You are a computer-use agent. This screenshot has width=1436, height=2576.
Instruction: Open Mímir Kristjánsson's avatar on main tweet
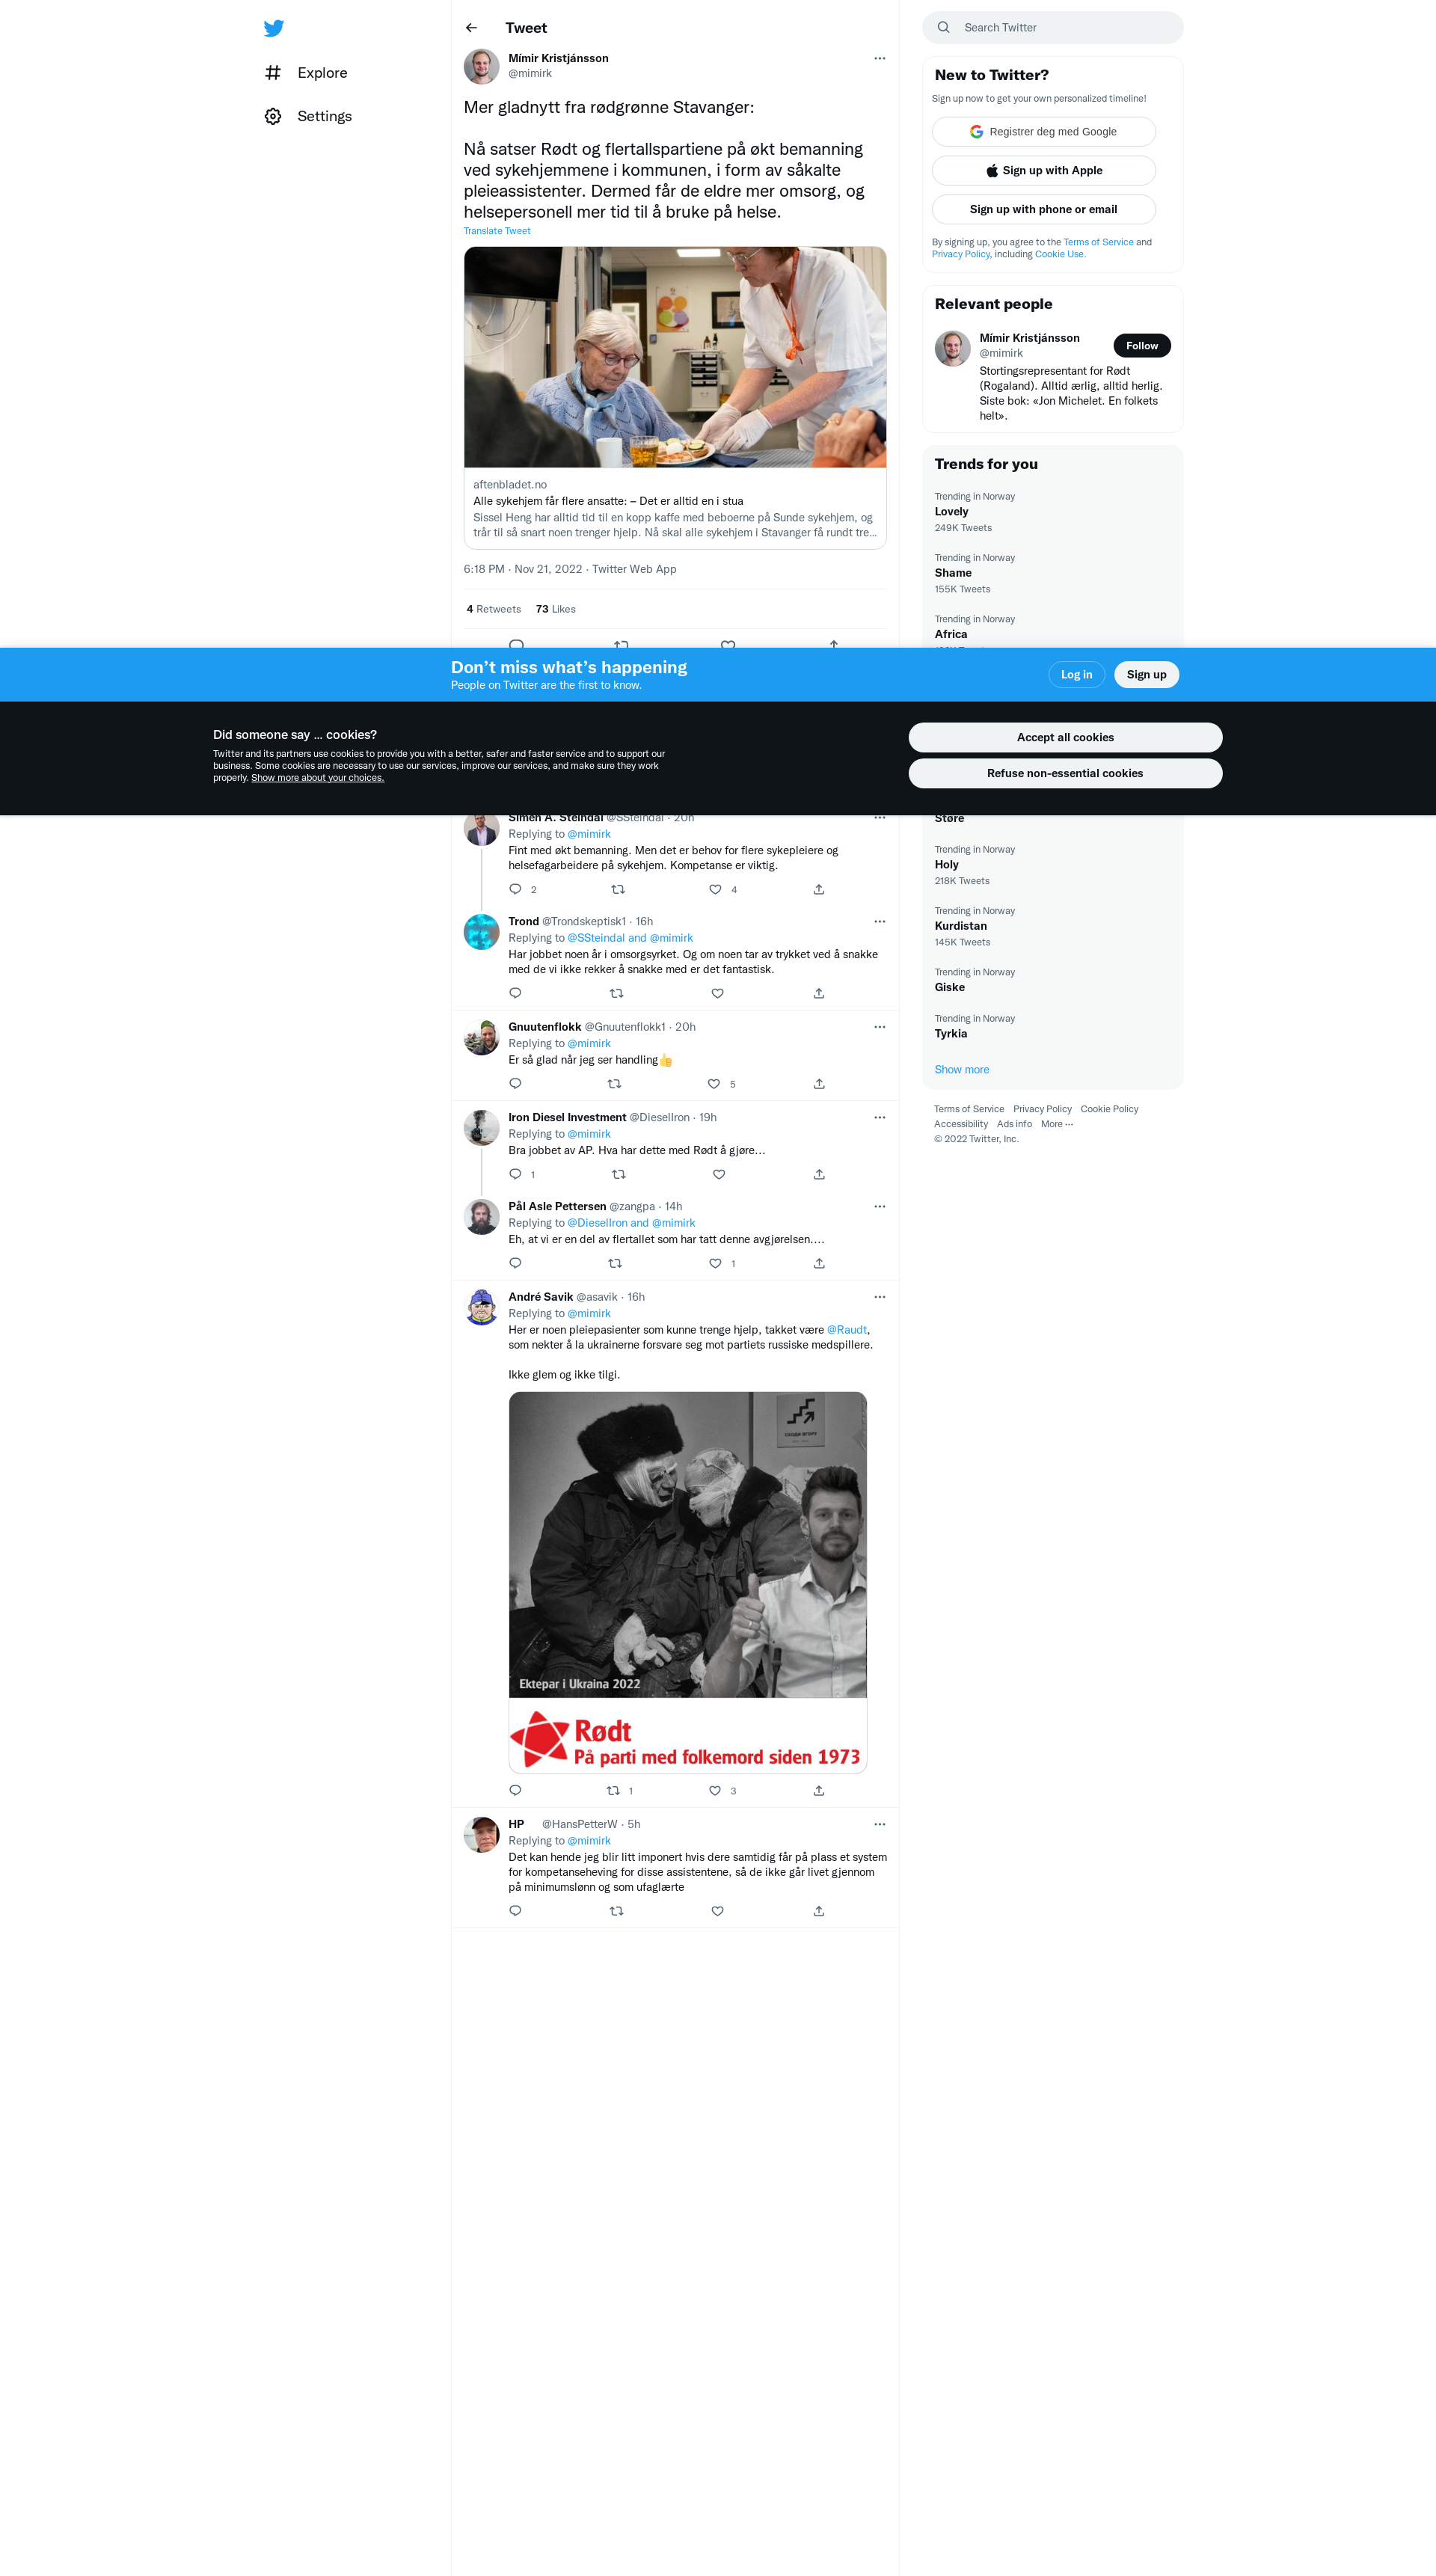481,66
